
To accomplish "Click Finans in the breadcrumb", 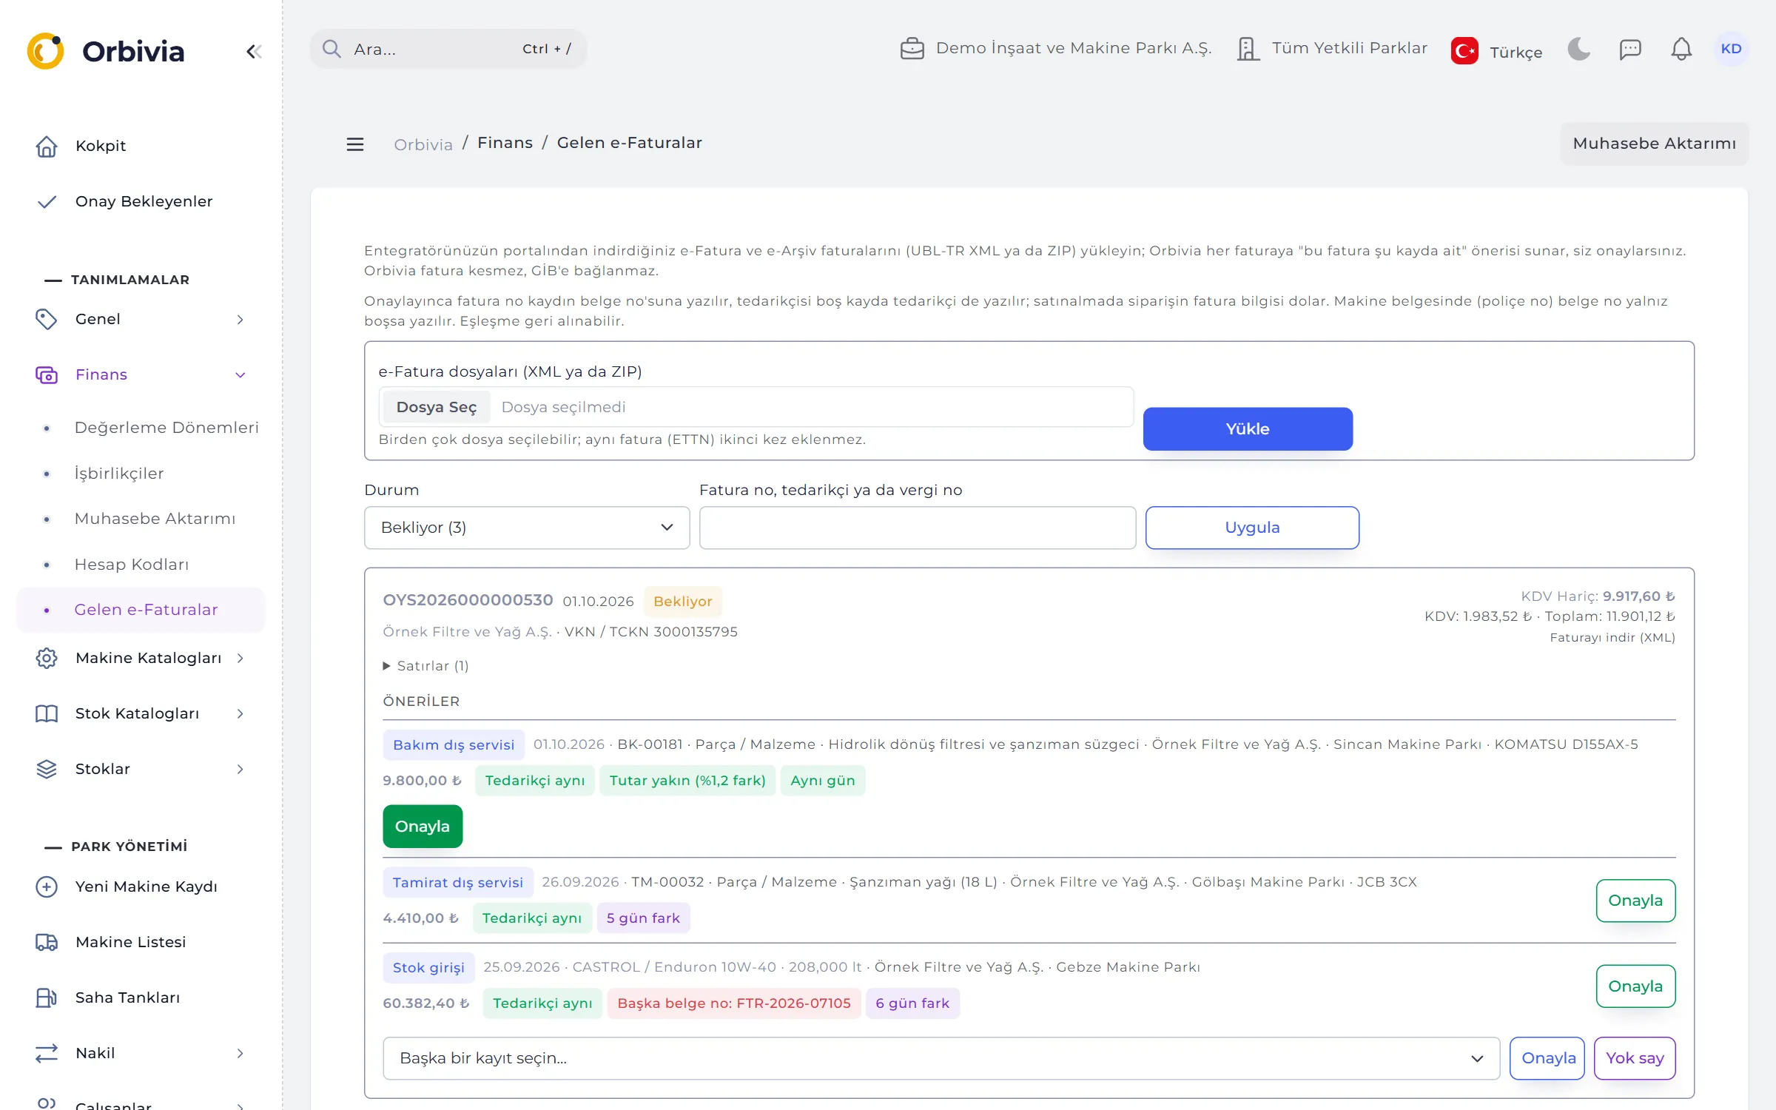I will point(505,143).
